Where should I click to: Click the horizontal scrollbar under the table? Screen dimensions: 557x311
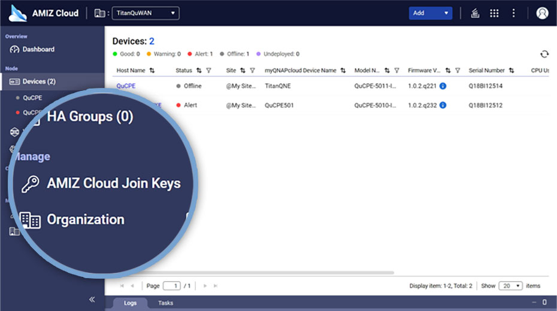coord(270,273)
